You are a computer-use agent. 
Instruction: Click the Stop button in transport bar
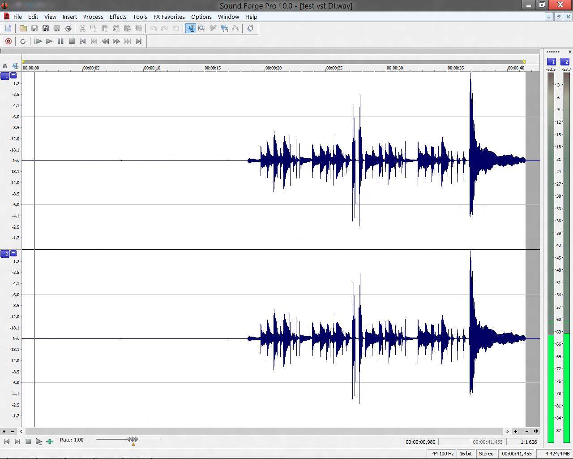click(72, 41)
